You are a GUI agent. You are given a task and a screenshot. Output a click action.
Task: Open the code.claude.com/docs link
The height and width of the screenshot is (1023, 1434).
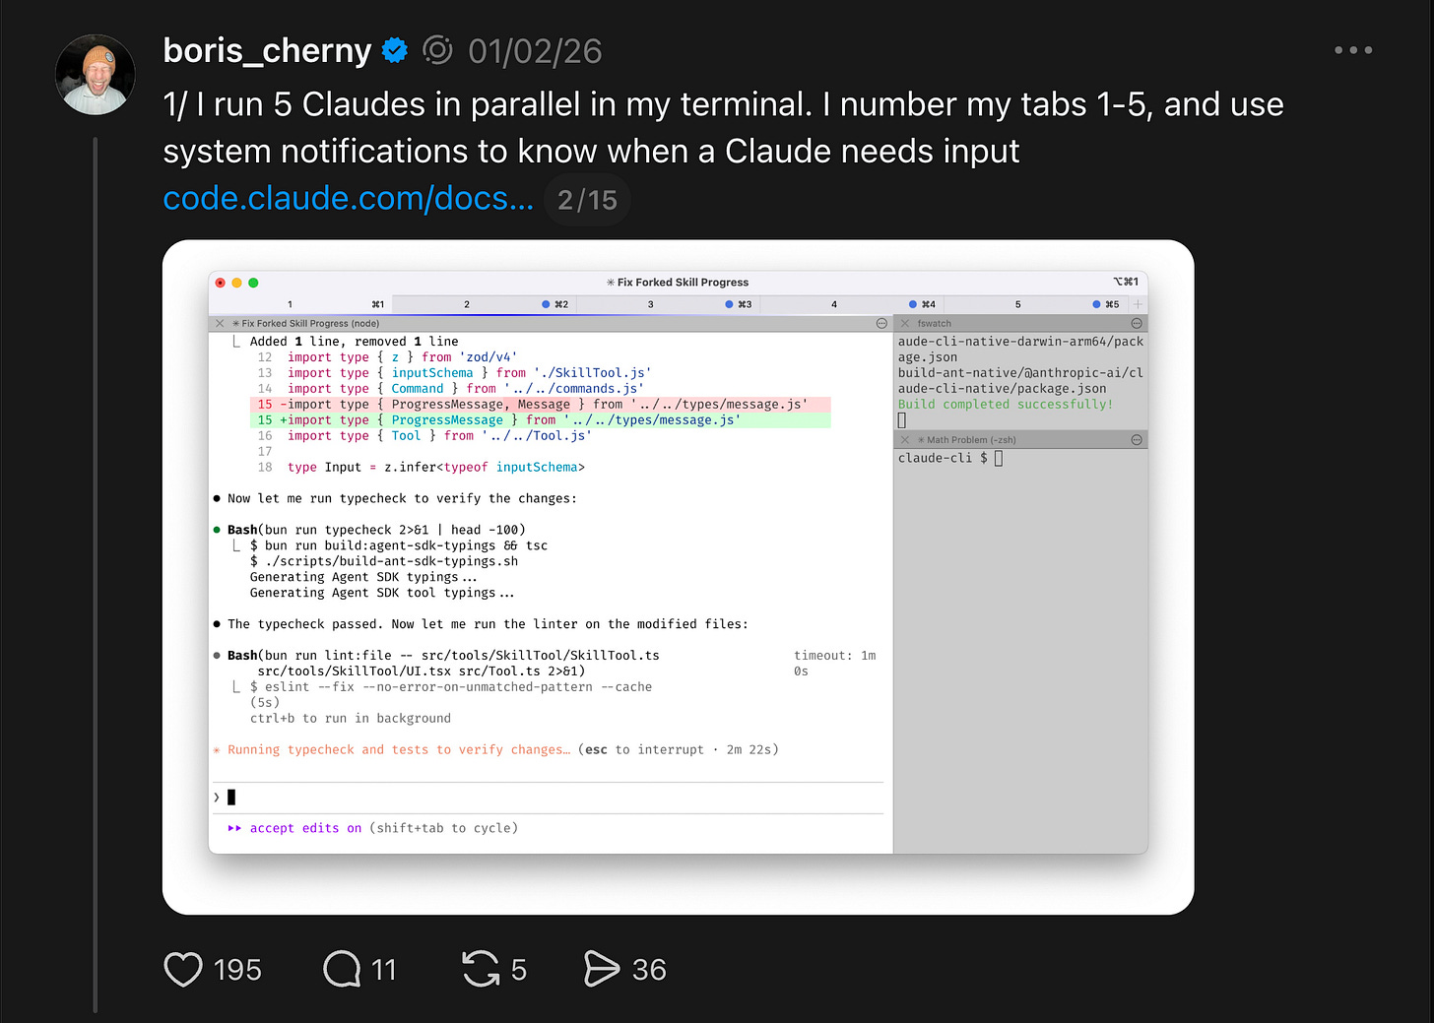pos(348,198)
